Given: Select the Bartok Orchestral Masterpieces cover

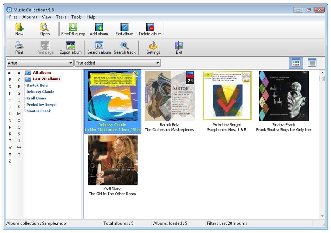Looking at the screenshot, I should (x=170, y=96).
